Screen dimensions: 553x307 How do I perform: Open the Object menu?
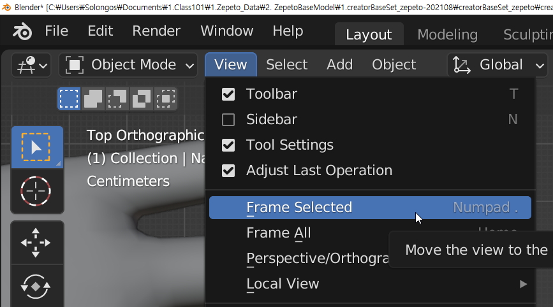tap(394, 65)
